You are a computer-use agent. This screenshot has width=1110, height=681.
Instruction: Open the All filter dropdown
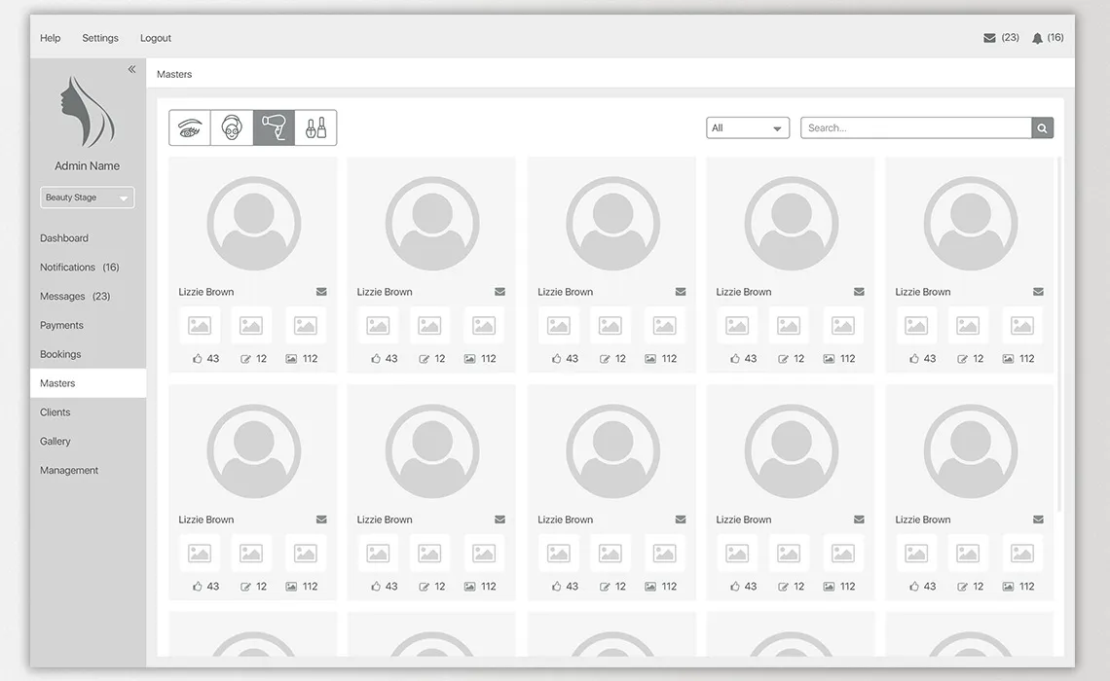point(748,128)
